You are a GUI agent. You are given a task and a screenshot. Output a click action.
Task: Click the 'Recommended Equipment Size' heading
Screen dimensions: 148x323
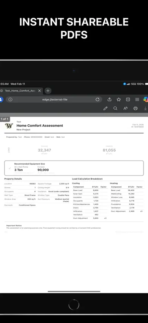point(29,164)
